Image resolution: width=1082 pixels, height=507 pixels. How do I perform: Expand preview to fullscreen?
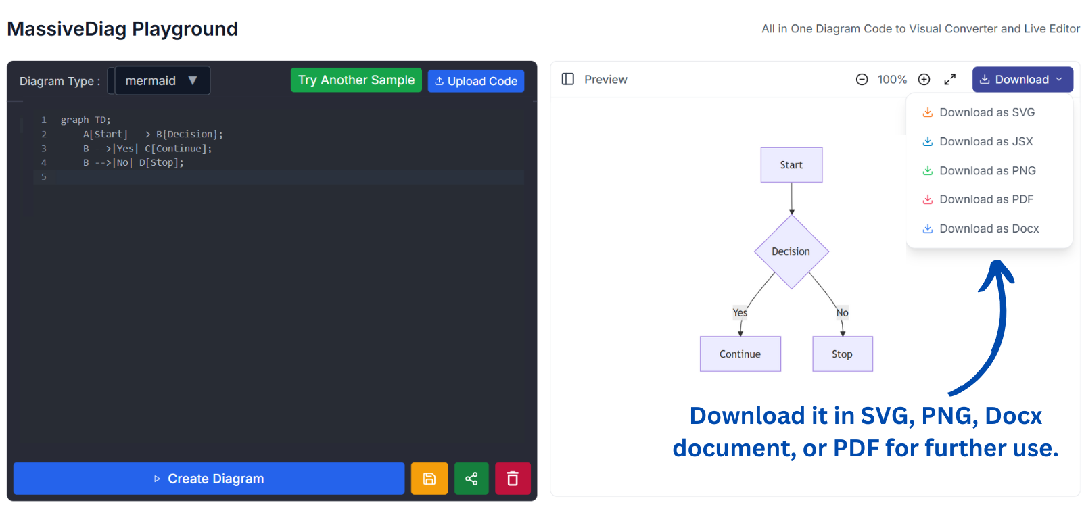point(950,80)
